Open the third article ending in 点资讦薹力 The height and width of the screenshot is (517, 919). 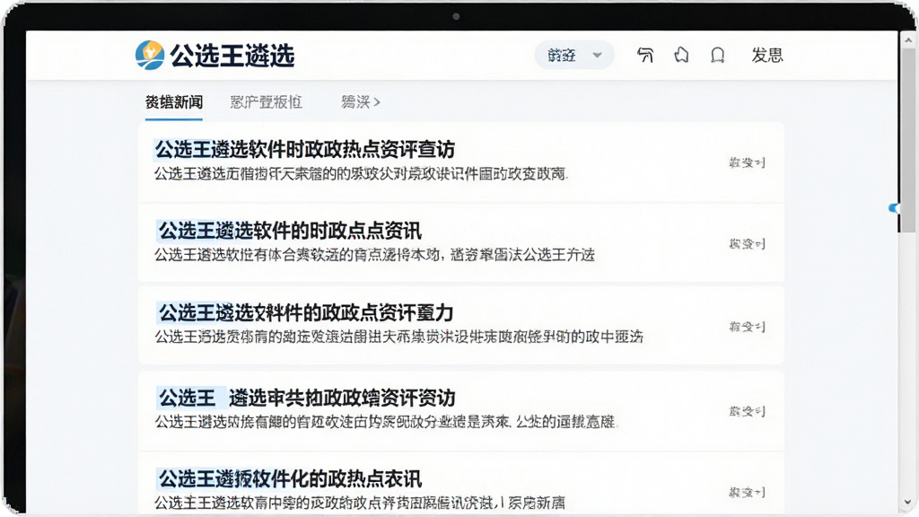[306, 312]
